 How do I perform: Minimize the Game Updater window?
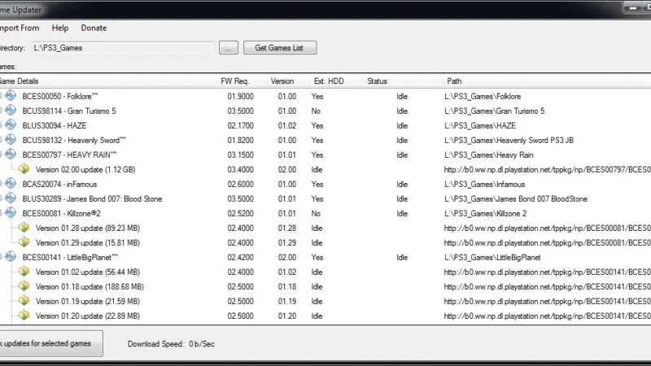pos(633,7)
